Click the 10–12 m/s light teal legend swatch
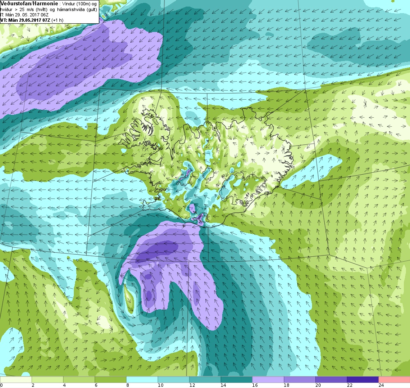The width and height of the screenshot is (410, 388). coord(173,379)
